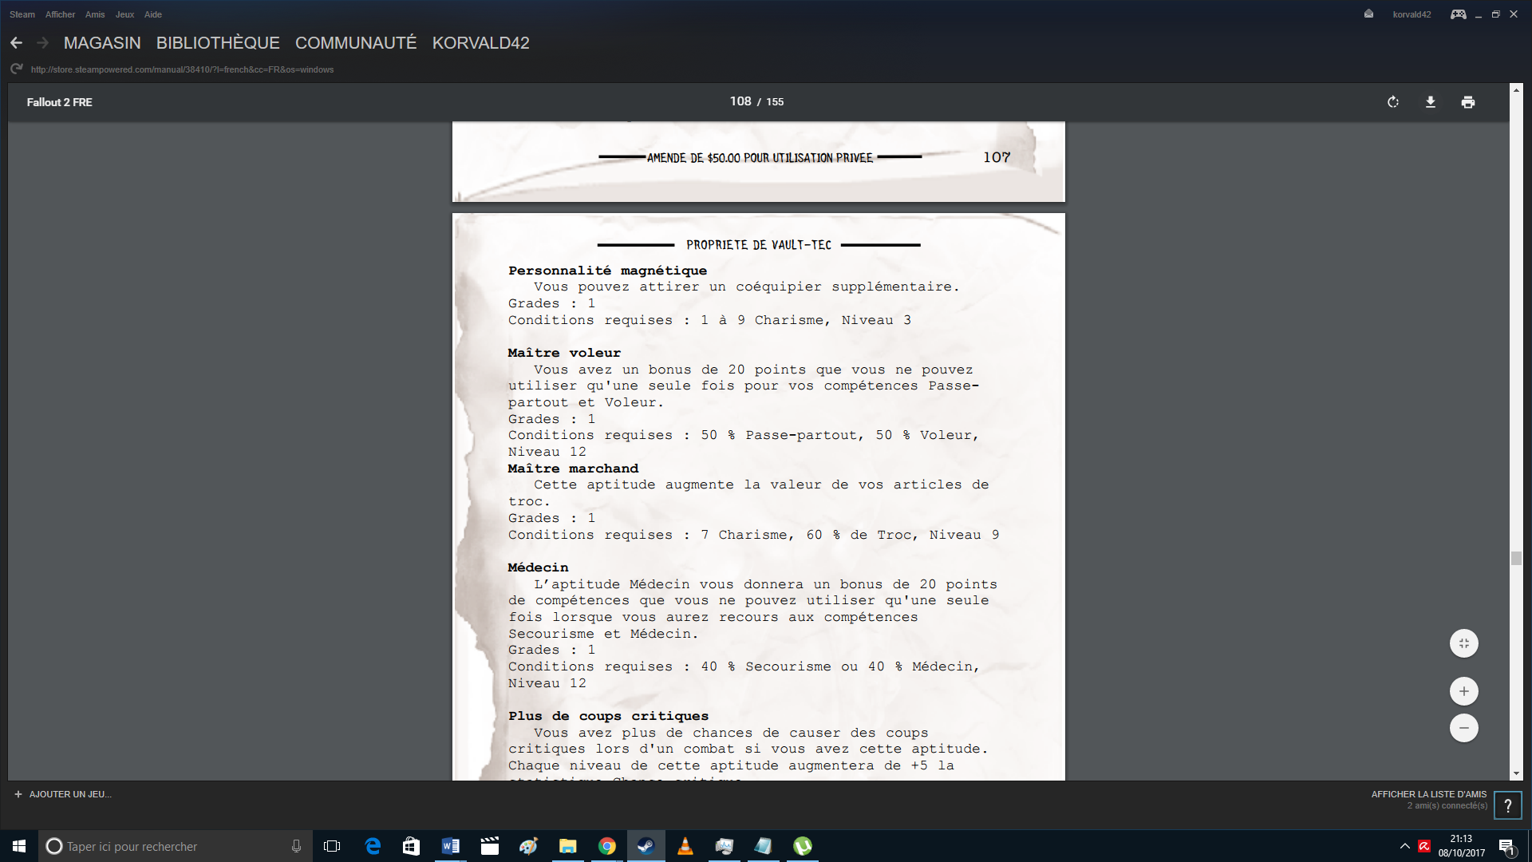Screen dimensions: 1532x862
Task: Click the page number field showing 108
Action: (740, 101)
